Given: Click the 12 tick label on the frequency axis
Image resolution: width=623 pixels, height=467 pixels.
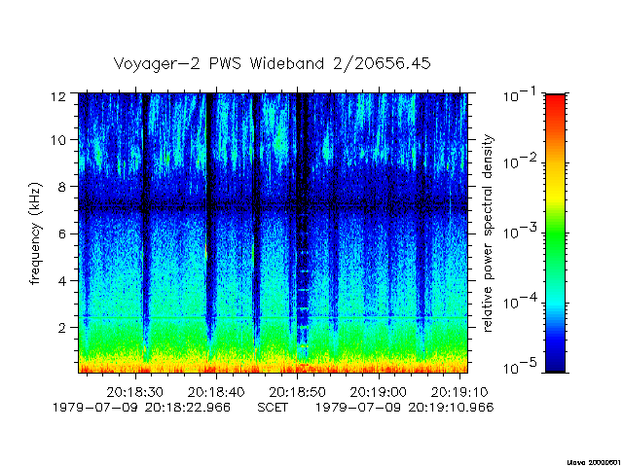Looking at the screenshot, I should pyautogui.click(x=58, y=96).
